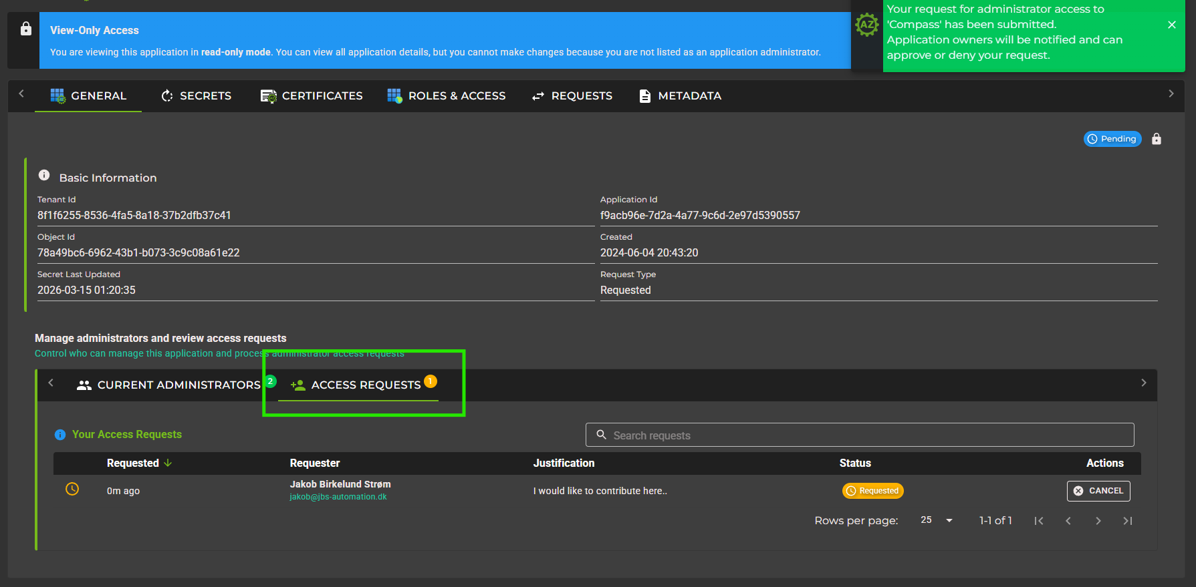Click the Basic Information info icon
This screenshot has width=1196, height=587.
point(44,175)
